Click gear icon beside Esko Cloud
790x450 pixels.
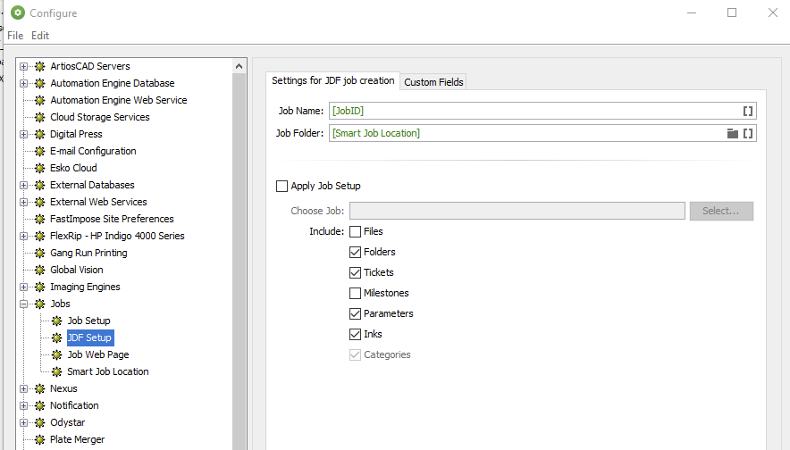[x=39, y=168]
